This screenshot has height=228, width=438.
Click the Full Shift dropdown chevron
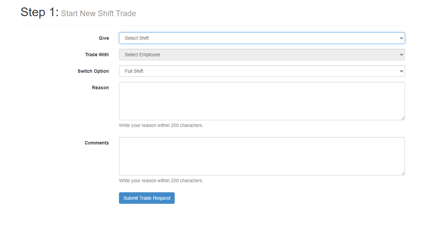coord(401,71)
